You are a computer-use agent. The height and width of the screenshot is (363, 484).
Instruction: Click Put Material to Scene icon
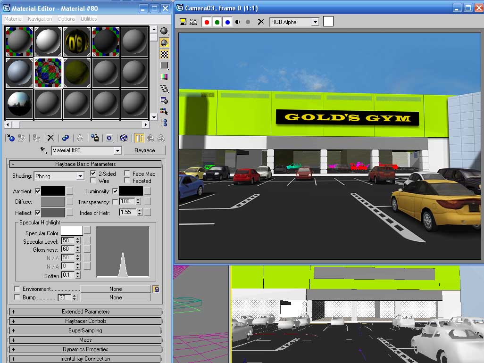click(22, 138)
